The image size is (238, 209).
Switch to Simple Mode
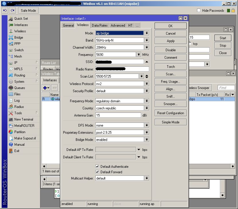[x=171, y=122]
